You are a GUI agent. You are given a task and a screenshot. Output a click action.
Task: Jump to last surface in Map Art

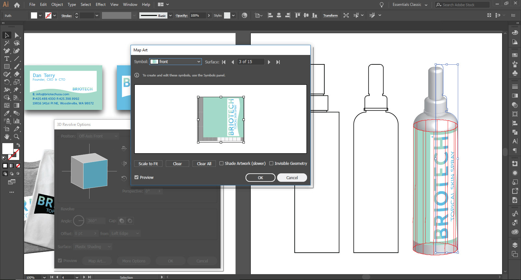(x=278, y=62)
